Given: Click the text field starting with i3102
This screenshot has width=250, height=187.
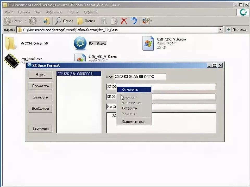Looking at the screenshot, I should 161,97.
